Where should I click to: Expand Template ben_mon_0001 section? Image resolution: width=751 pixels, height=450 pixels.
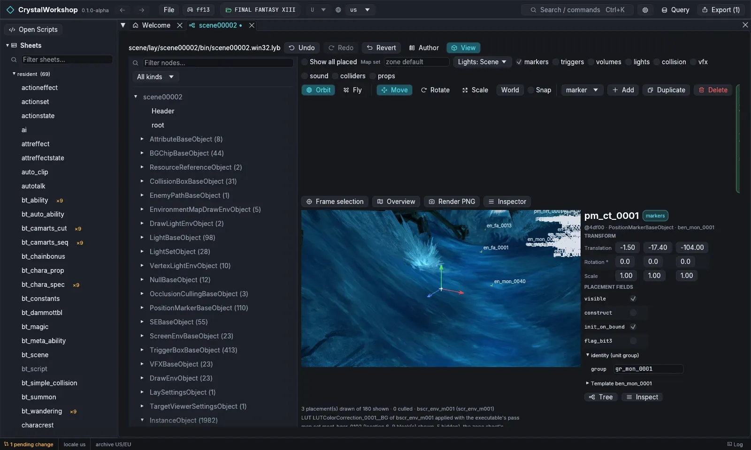click(x=587, y=383)
